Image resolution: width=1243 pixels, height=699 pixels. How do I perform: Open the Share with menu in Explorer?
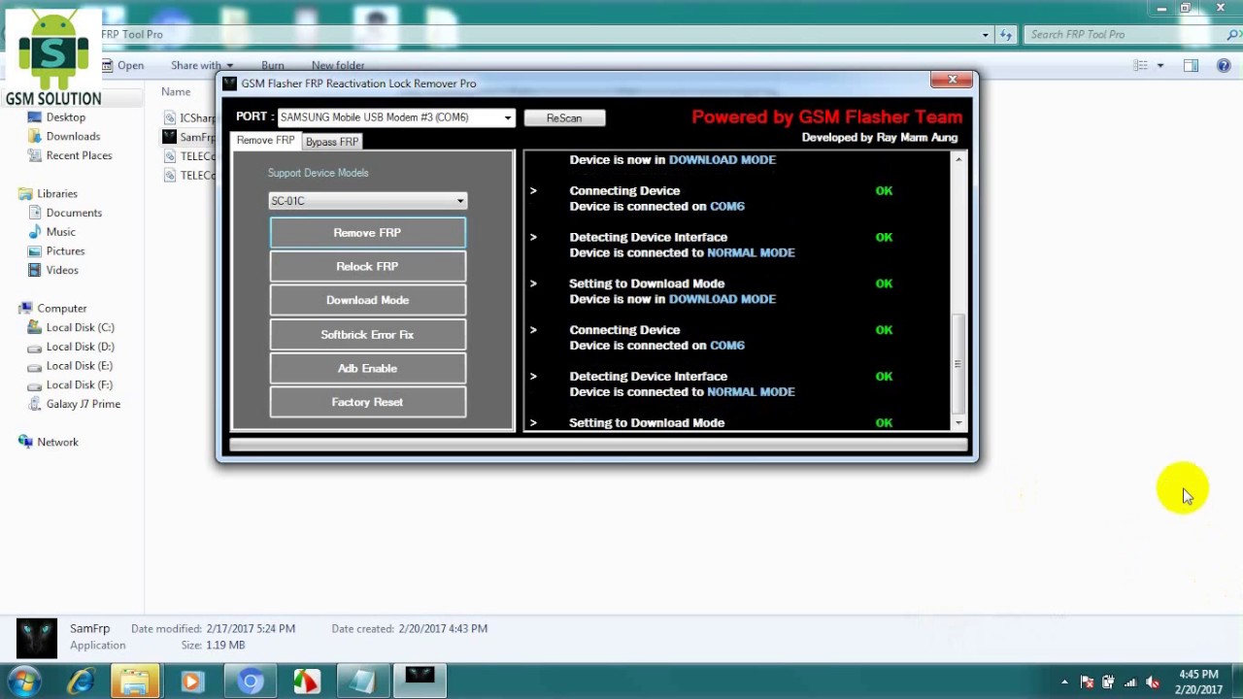pyautogui.click(x=202, y=66)
